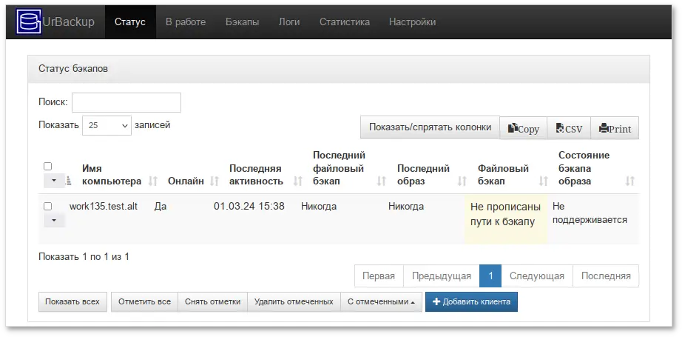Click the client name work135.test.alt
This screenshot has height=337, width=682.
104,207
